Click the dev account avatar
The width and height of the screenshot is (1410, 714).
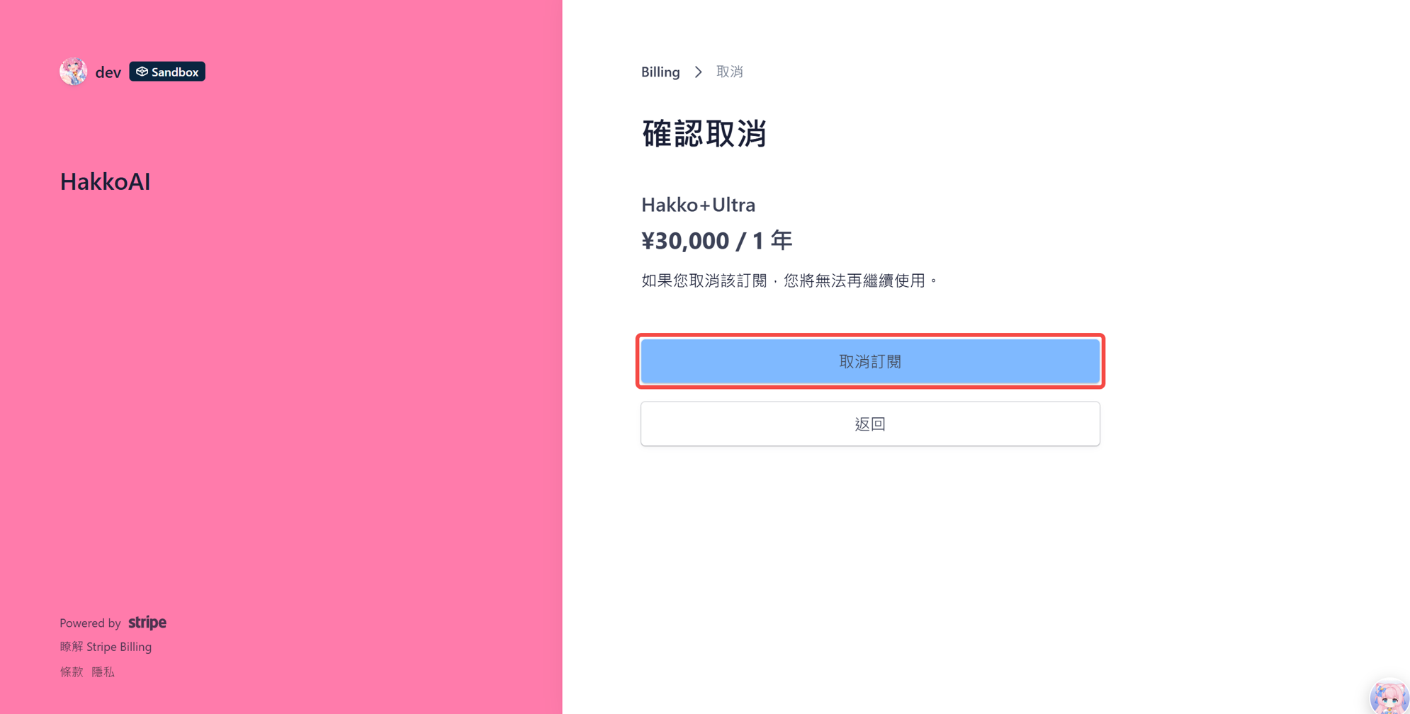click(x=73, y=72)
